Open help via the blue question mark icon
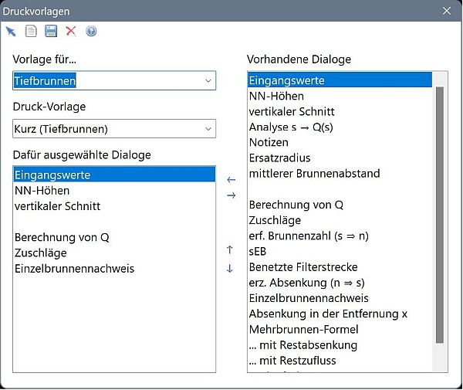 91,31
